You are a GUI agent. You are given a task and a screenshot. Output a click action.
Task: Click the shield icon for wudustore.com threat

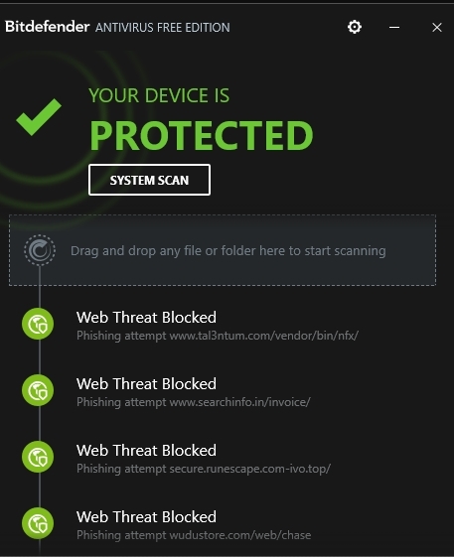pyautogui.click(x=38, y=523)
